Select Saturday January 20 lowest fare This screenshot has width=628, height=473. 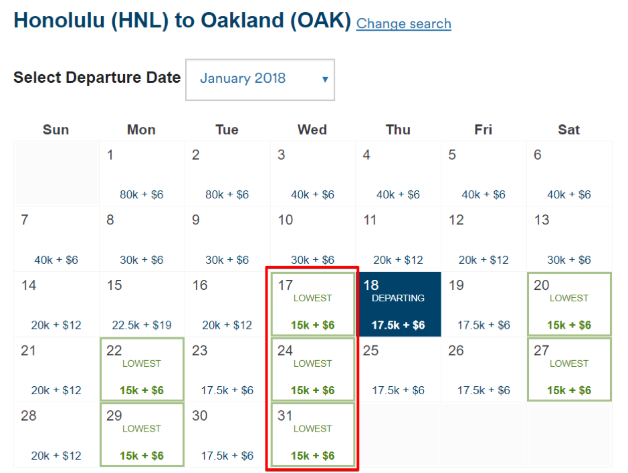click(x=568, y=304)
